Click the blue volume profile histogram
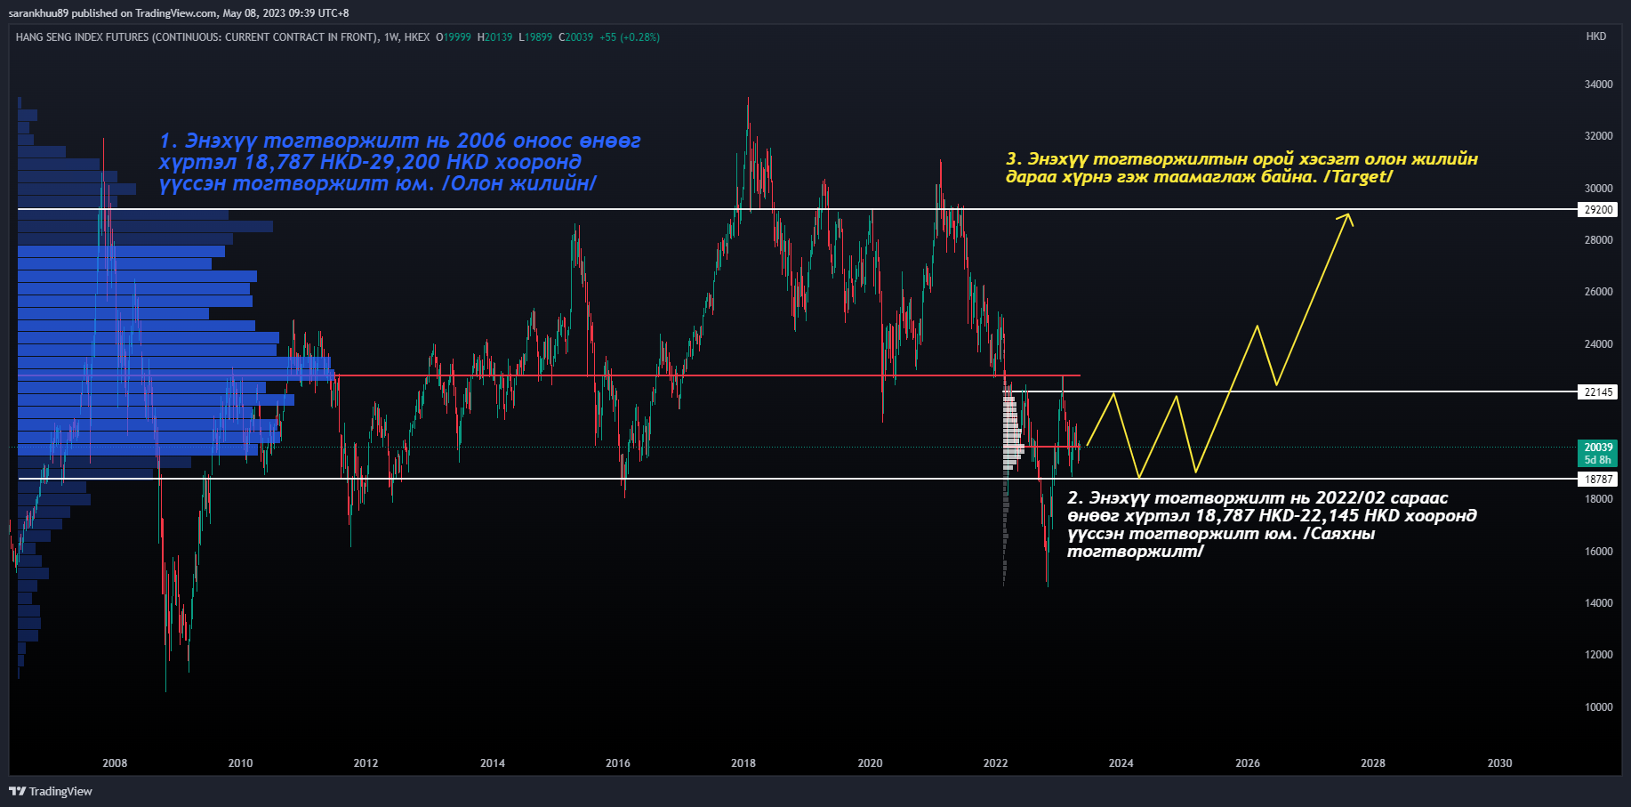The width and height of the screenshot is (1631, 807). click(x=133, y=338)
